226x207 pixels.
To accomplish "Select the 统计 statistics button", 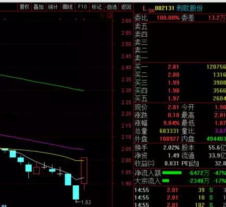I will pyautogui.click(x=53, y=7).
